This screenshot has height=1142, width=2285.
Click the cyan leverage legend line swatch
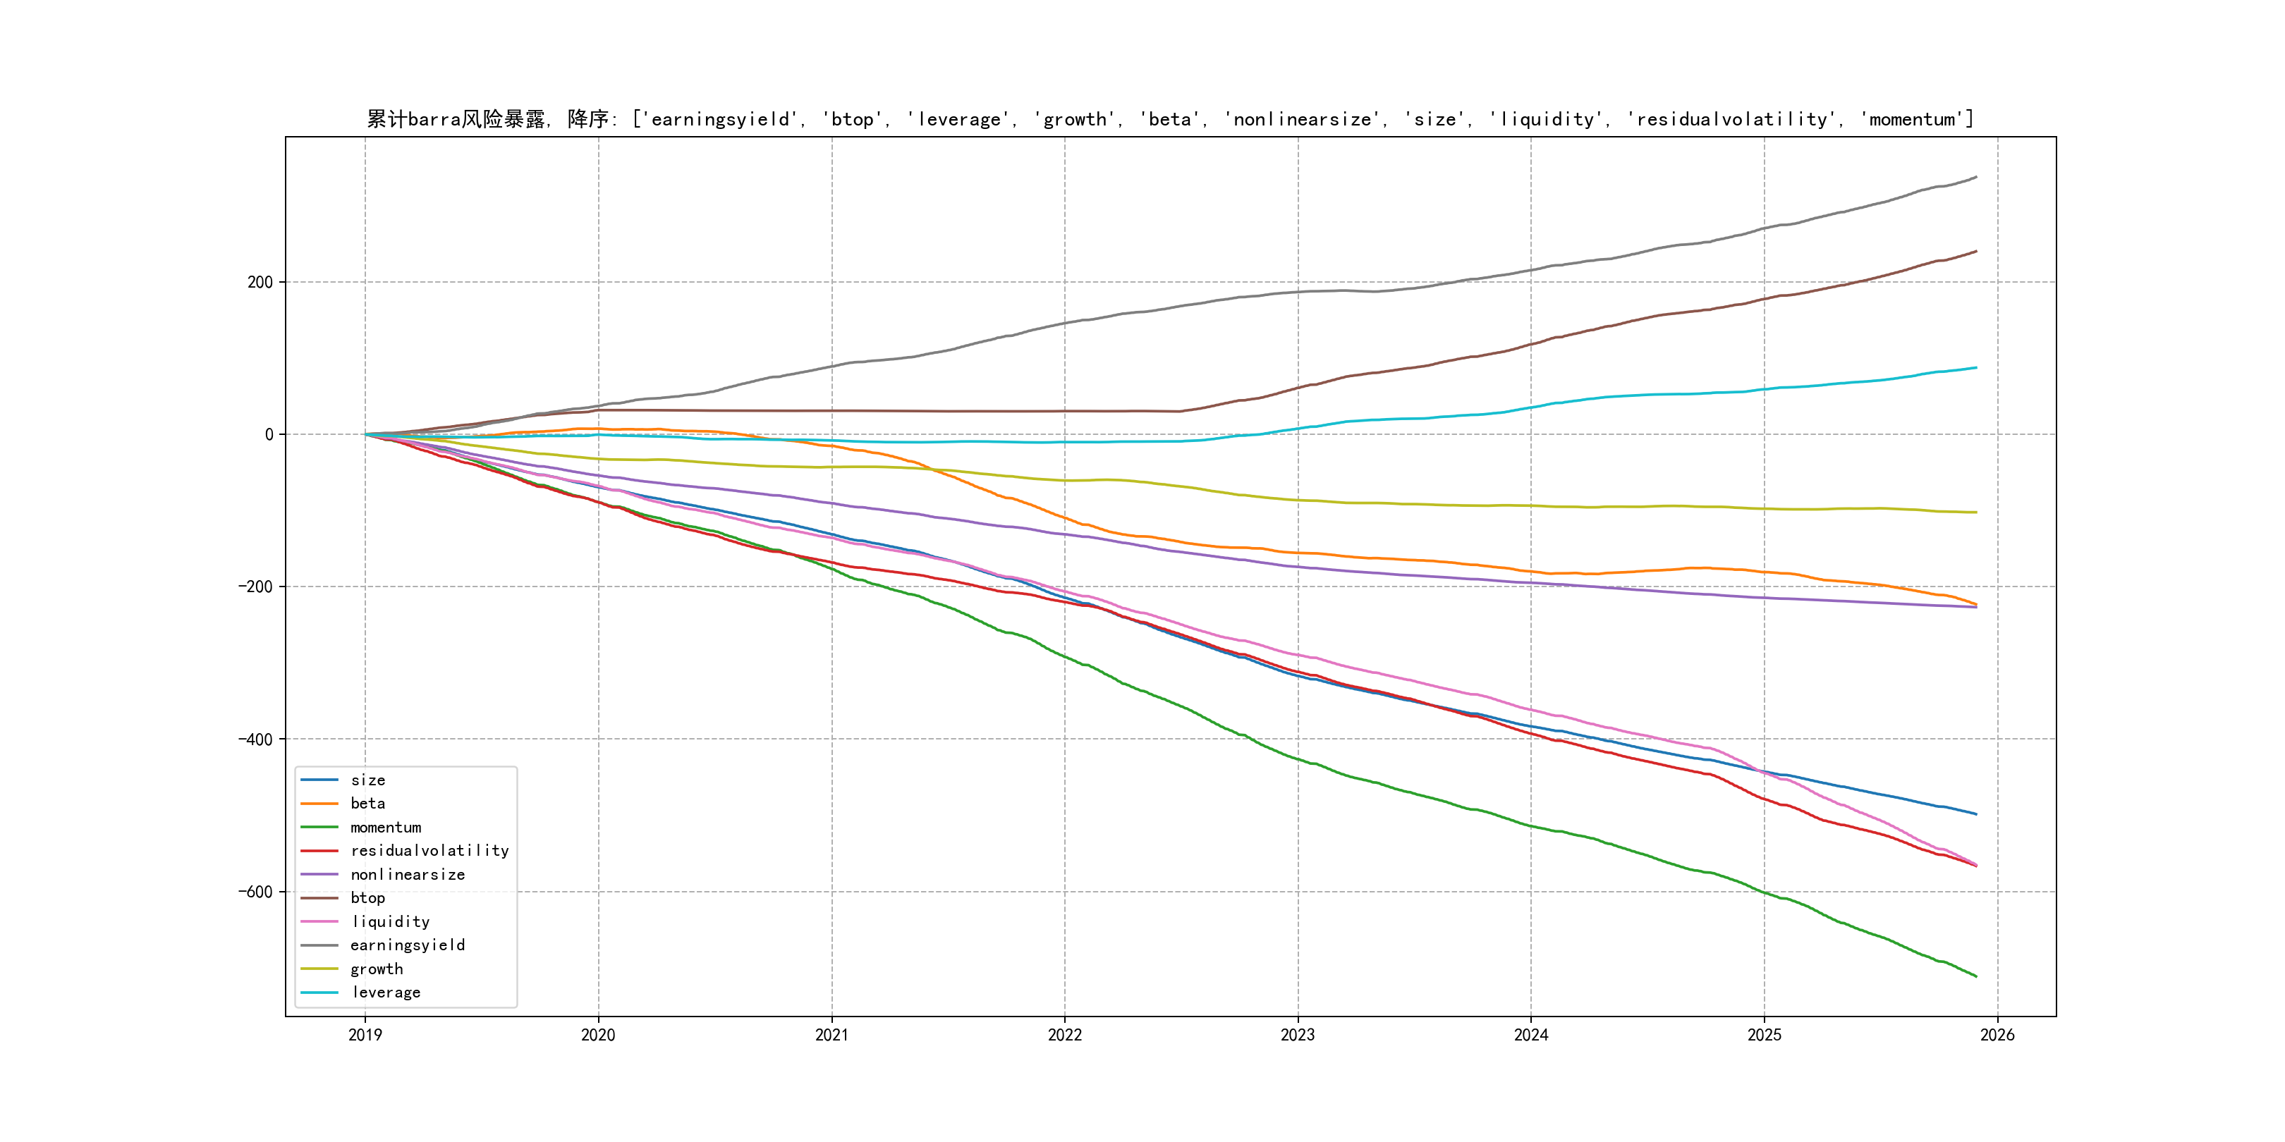pos(319,992)
